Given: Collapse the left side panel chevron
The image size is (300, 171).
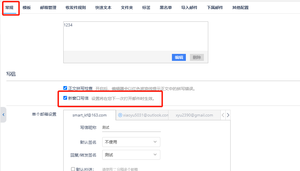Looking at the screenshot, I should pyautogui.click(x=3, y=115).
